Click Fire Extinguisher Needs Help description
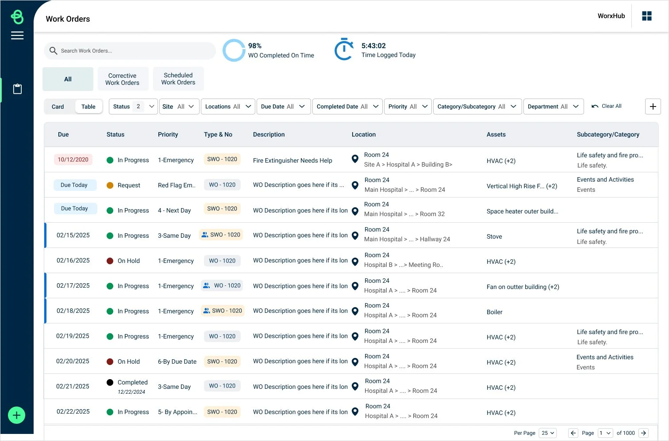 pyautogui.click(x=292, y=160)
